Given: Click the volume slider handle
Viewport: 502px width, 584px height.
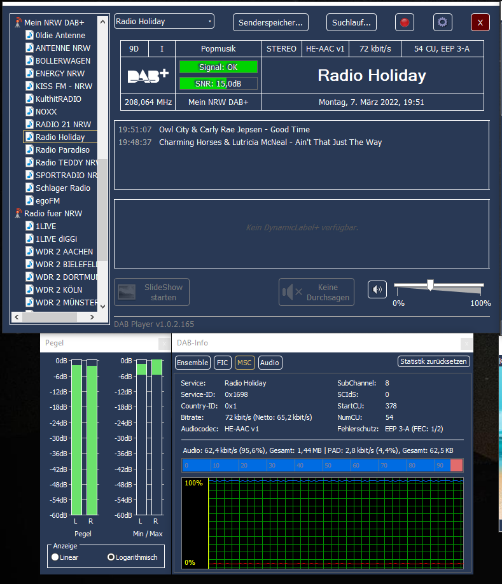Looking at the screenshot, I should point(431,284).
